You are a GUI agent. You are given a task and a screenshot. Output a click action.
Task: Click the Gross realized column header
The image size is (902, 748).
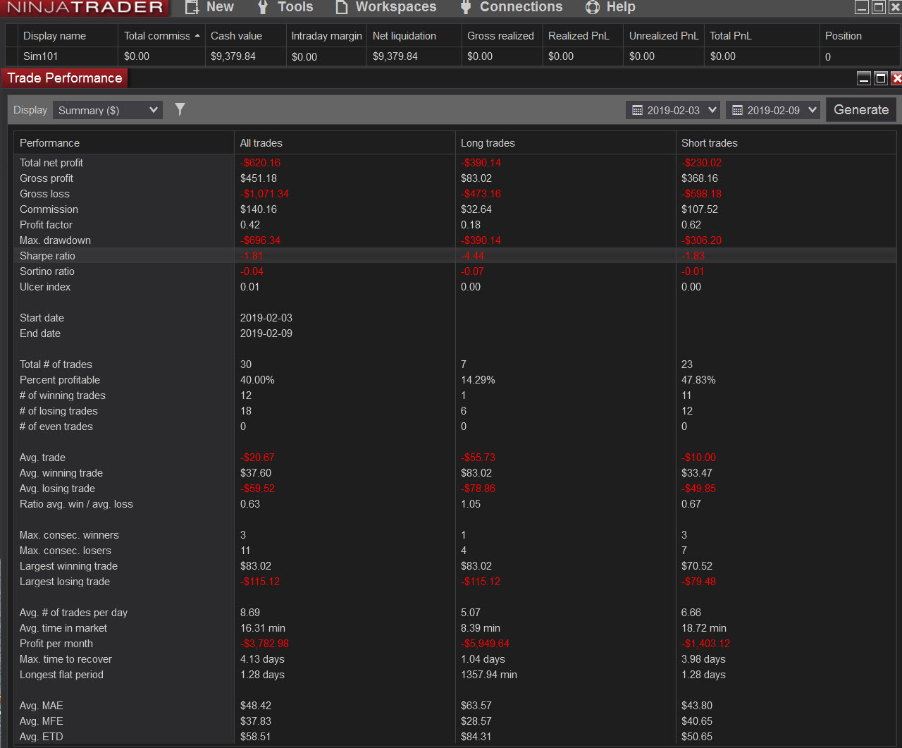[x=502, y=36]
